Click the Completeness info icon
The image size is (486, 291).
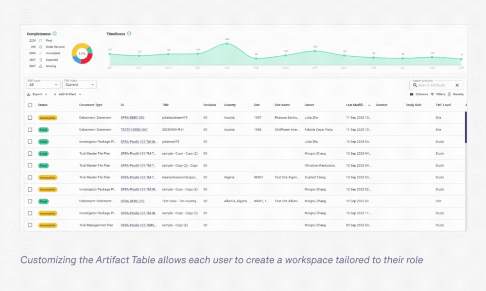pos(55,33)
